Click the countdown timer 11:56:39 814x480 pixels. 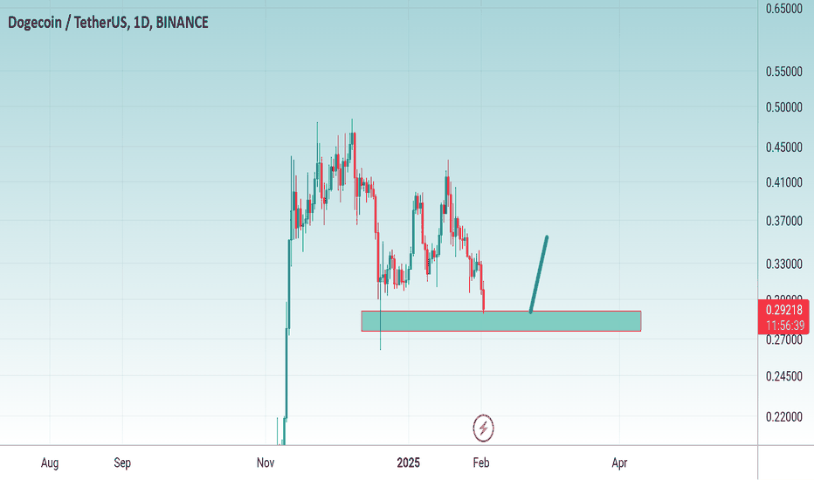(785, 326)
